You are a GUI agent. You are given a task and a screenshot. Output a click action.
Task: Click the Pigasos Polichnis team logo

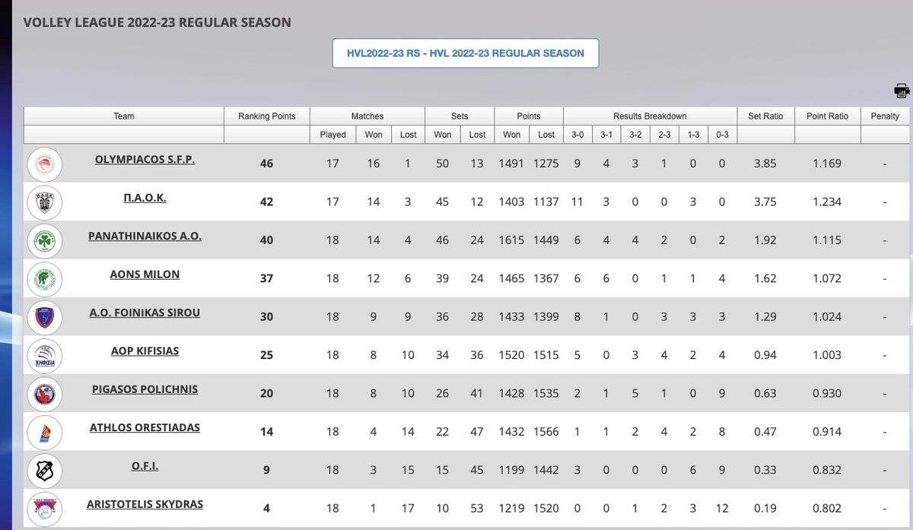[45, 394]
